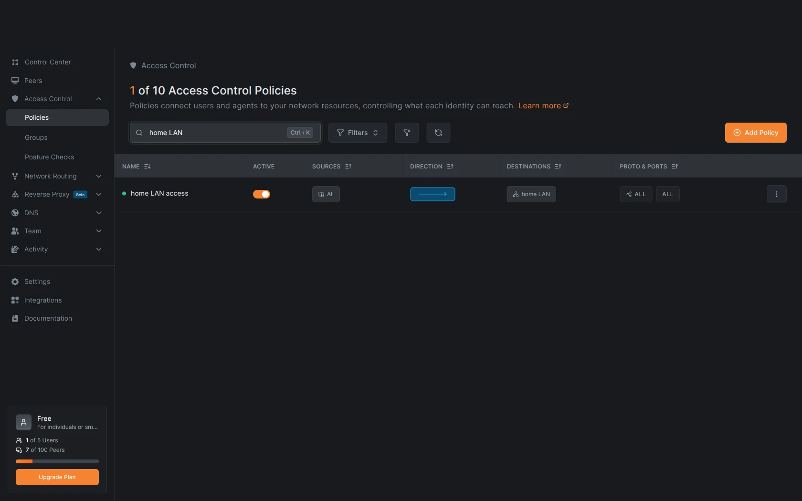This screenshot has width=802, height=501.
Task: Expand the DNS section chevron
Action: [99, 213]
